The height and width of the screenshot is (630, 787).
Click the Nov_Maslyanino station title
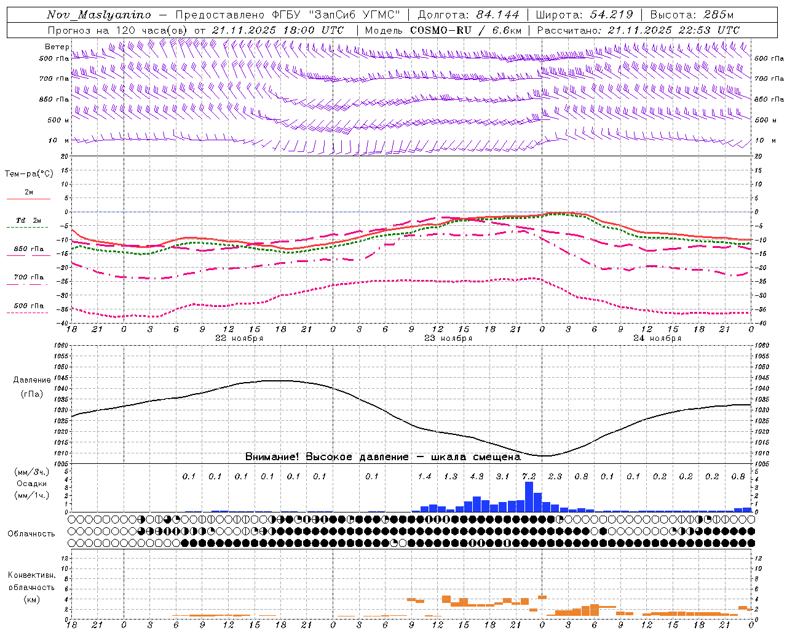98,15
